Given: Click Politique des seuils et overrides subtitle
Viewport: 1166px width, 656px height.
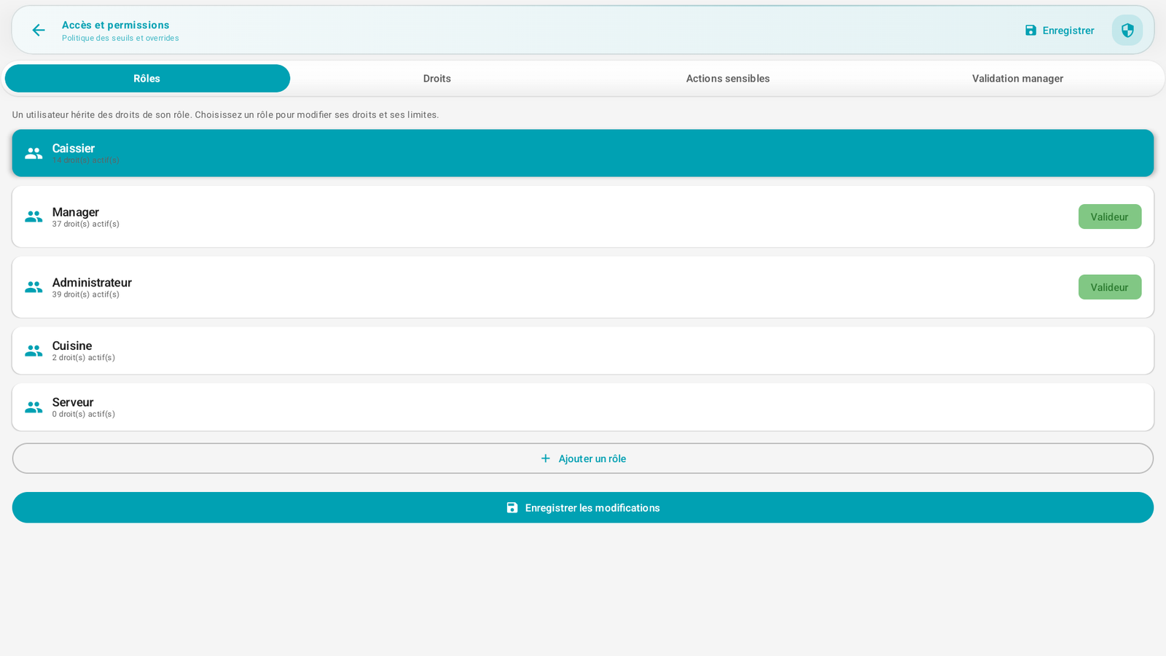Looking at the screenshot, I should (x=120, y=38).
